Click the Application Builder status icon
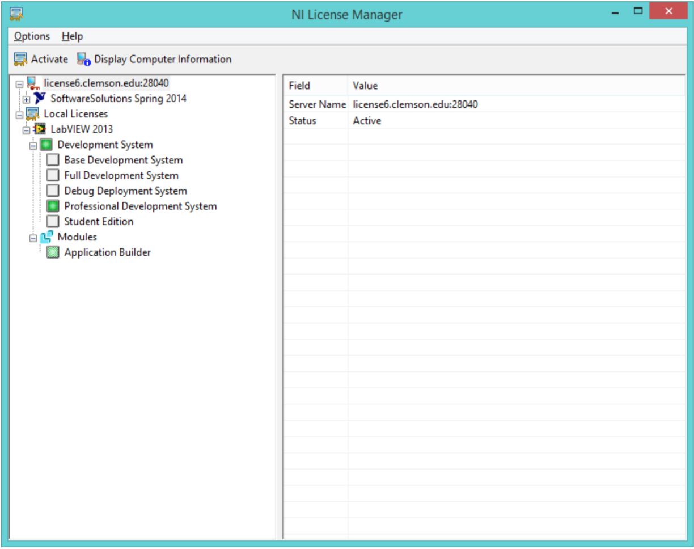This screenshot has width=694, height=549. point(53,252)
